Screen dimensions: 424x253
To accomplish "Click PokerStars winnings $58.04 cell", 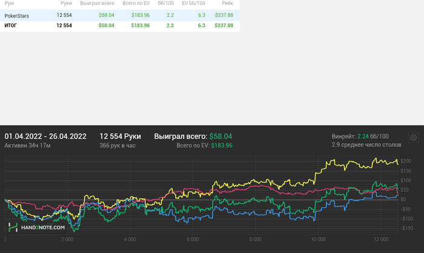I will point(107,15).
